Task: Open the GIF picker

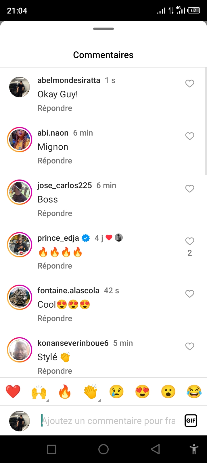Action: [191, 421]
